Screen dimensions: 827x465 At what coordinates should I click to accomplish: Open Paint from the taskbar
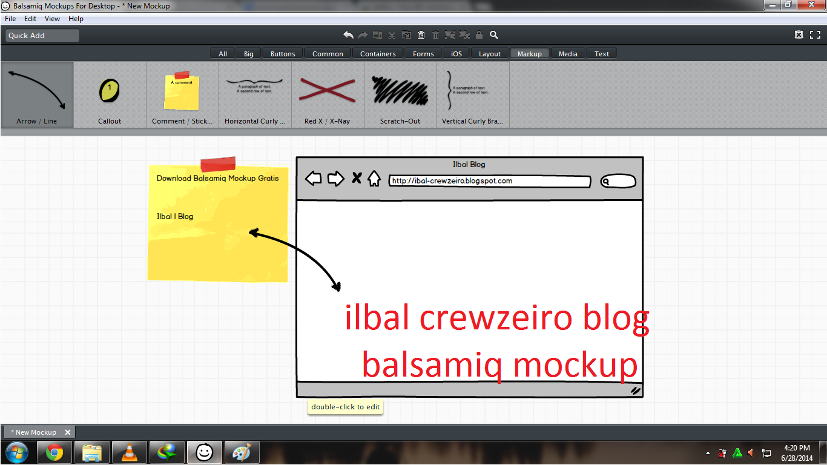[x=242, y=452]
